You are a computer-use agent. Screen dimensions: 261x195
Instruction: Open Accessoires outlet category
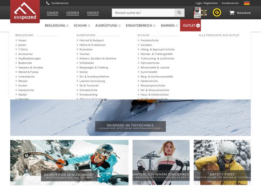(25, 54)
